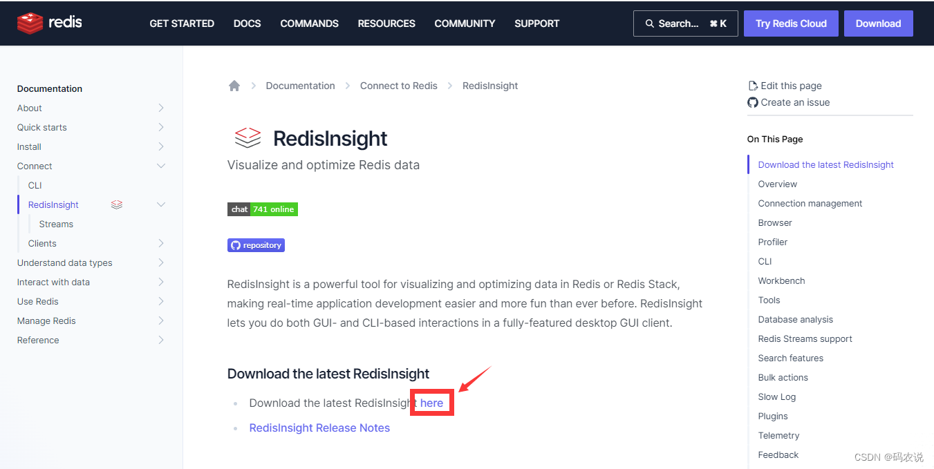934x469 pixels.
Task: Click the home icon in the breadcrumb
Action: tap(234, 86)
